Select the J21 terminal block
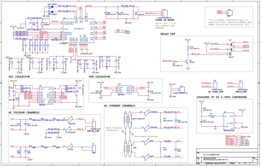The width and height of the screenshot is (261, 166). click(x=241, y=85)
